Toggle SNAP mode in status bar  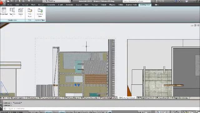pyautogui.click(x=37, y=112)
